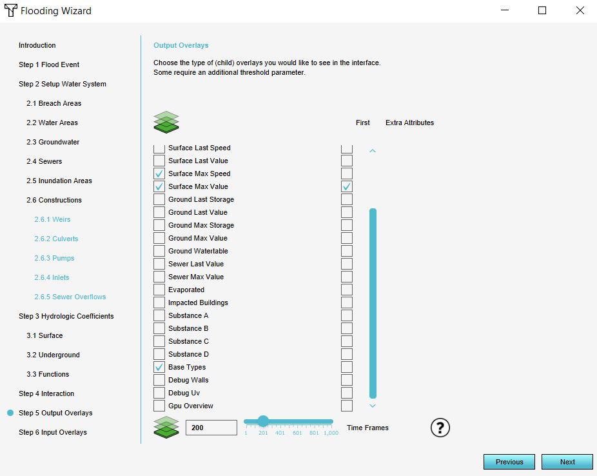This screenshot has width=597, height=476.
Task: Disable the Base Types overlay checkbox
Action: coord(159,367)
